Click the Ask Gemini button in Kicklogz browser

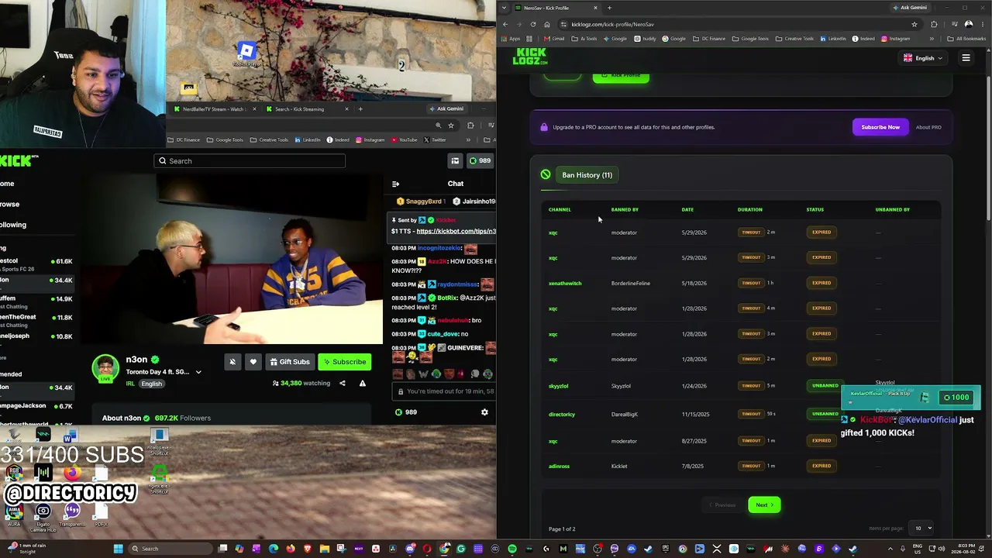click(x=910, y=8)
